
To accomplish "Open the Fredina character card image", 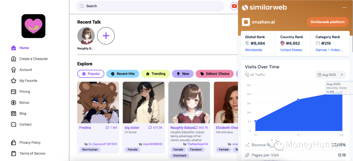I will click(98, 102).
